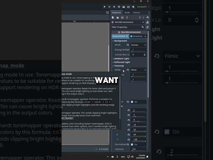Click the 4.3.stable version label
This screenshot has height=160, width=213.
pyautogui.click(x=104, y=149)
